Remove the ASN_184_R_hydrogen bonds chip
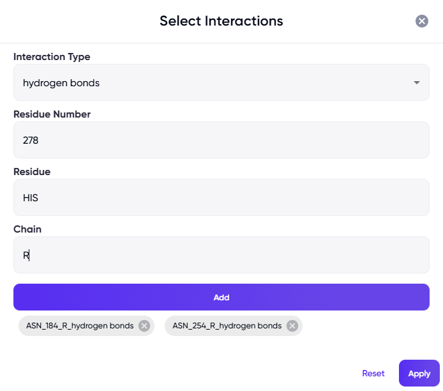The width and height of the screenshot is (443, 391). click(x=144, y=326)
